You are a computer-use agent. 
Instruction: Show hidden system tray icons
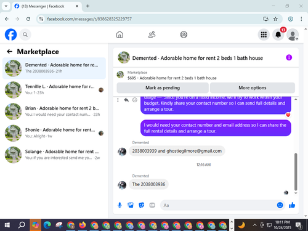[254, 225]
